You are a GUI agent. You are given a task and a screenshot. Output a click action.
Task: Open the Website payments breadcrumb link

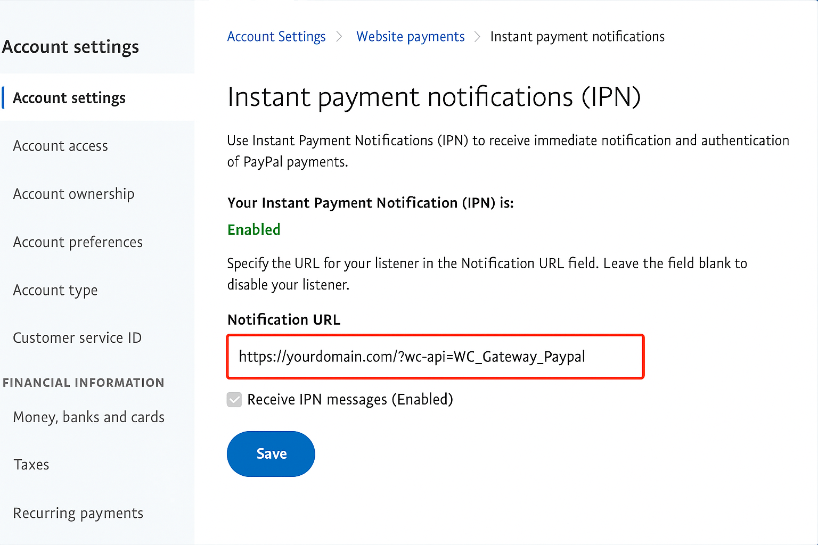pos(410,36)
